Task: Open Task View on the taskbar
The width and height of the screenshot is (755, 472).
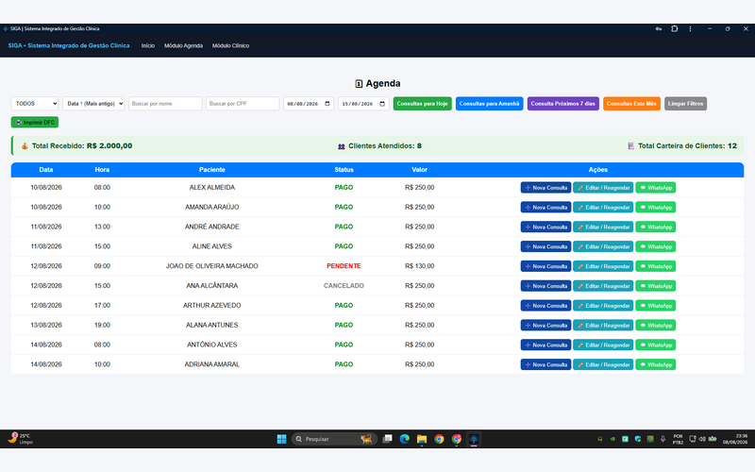Action: click(387, 439)
